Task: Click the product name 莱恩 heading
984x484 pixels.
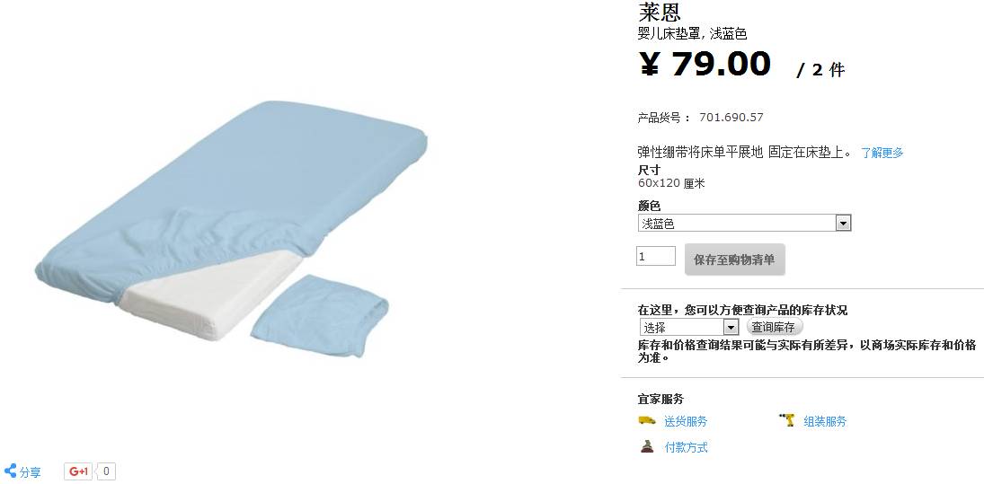Action: 660,12
